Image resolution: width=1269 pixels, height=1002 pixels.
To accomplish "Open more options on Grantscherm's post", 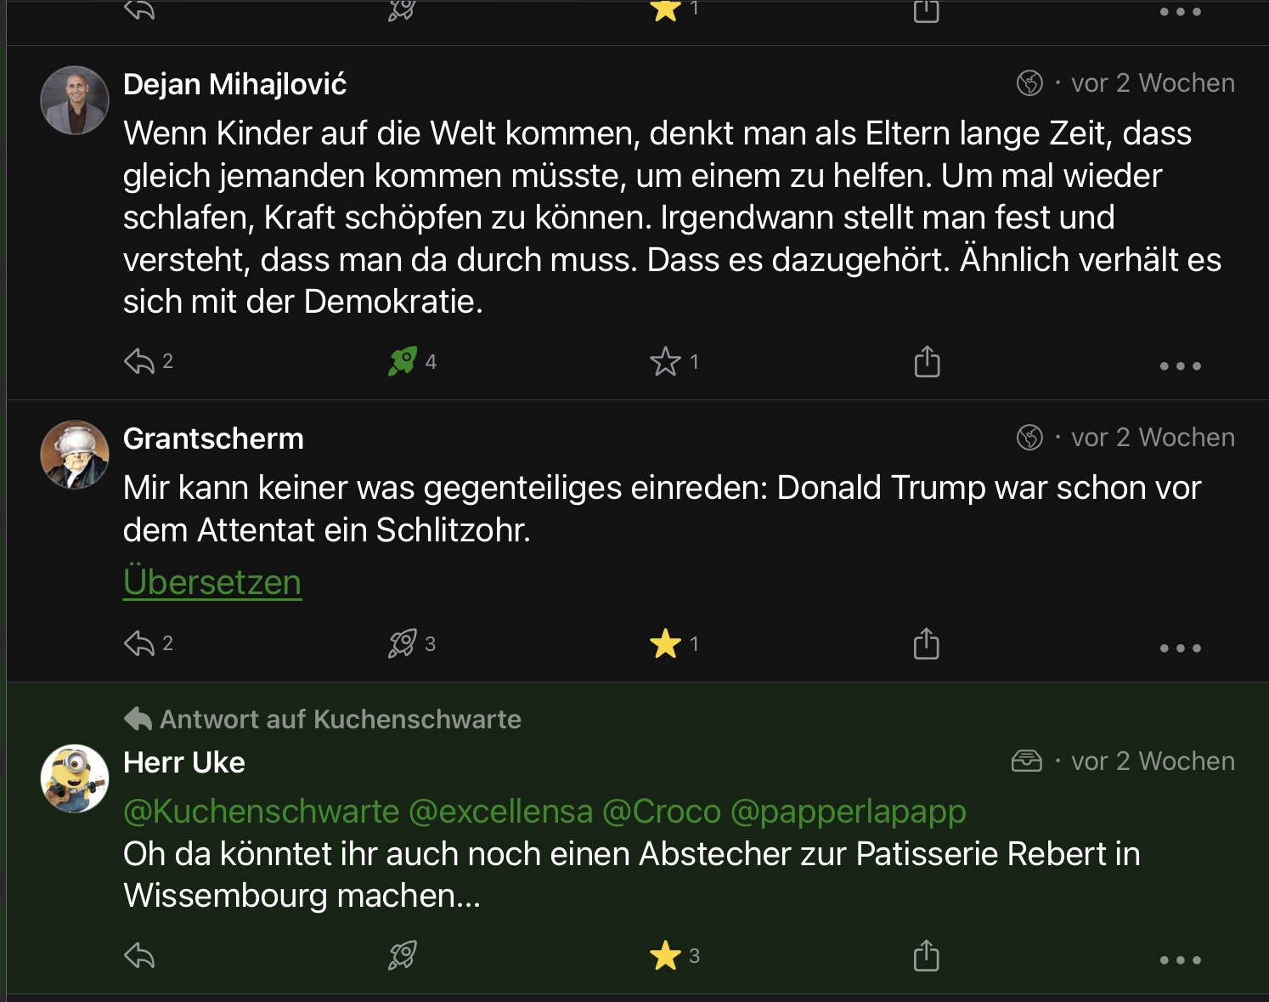I will 1180,648.
